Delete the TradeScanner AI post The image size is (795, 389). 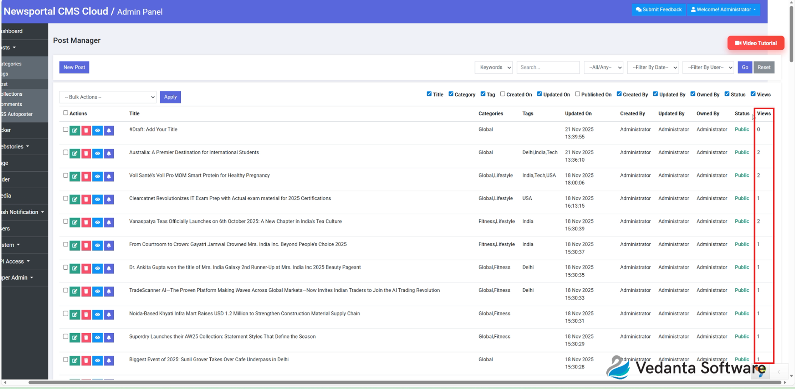click(86, 291)
